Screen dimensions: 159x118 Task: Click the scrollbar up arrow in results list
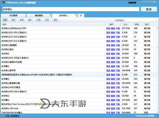157,28
